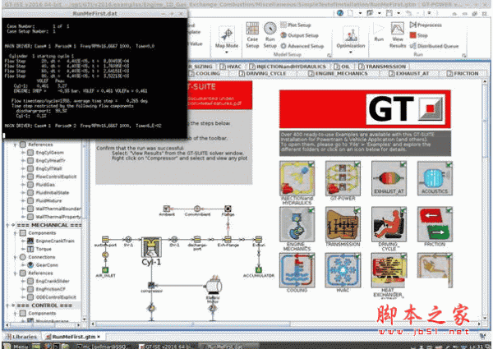Collapse the CONTROL section in tree
Viewport: 493px width, 349px height.
[7, 305]
